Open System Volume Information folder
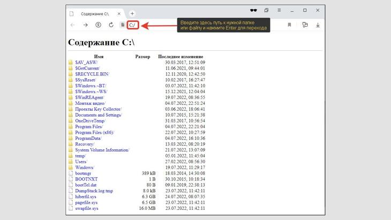The height and width of the screenshot is (220, 391). coord(102,150)
